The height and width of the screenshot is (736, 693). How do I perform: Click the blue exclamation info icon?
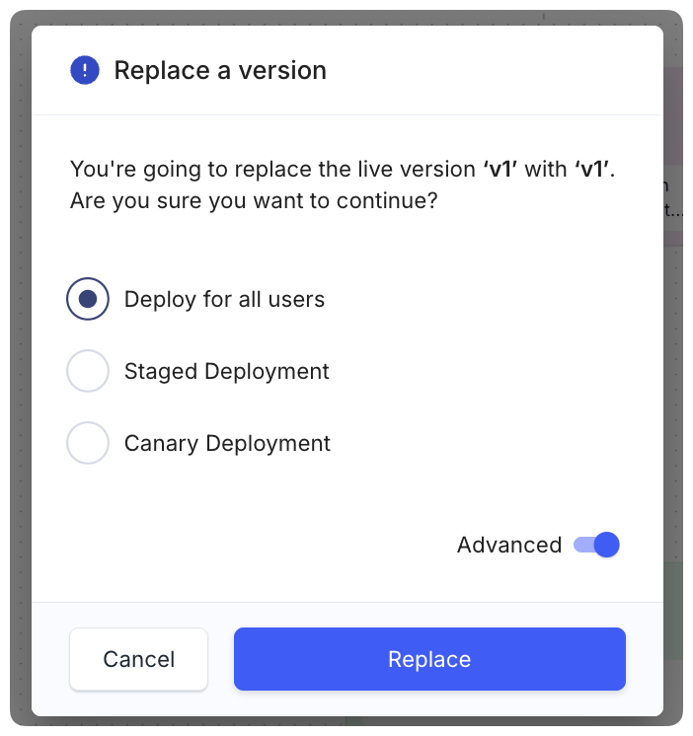pyautogui.click(x=85, y=70)
